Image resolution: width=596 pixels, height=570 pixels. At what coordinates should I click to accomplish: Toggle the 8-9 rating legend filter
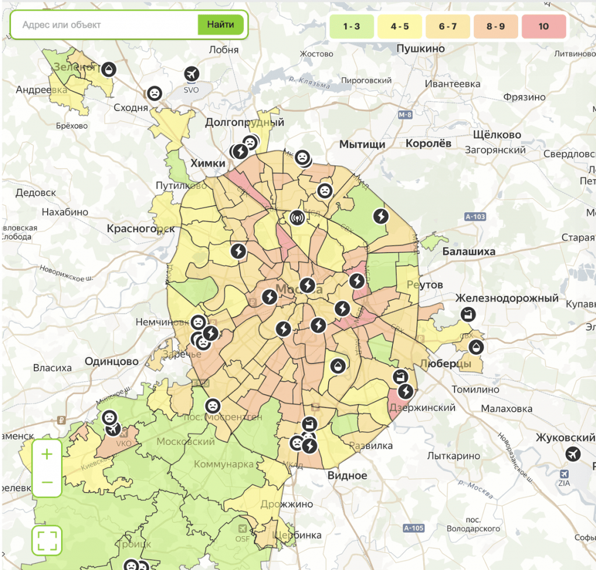pos(496,26)
